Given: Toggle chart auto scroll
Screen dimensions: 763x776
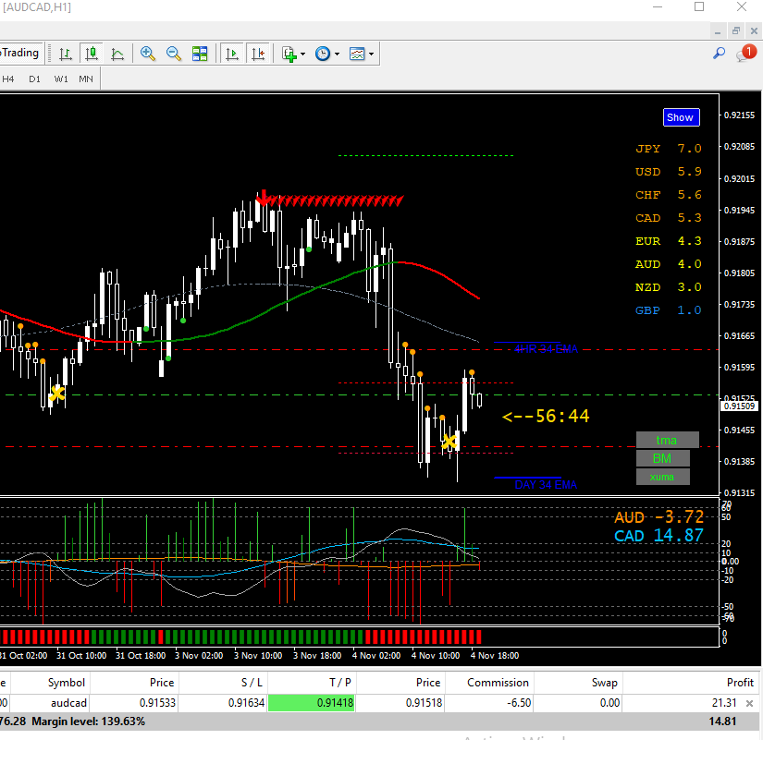Looking at the screenshot, I should pyautogui.click(x=232, y=54).
